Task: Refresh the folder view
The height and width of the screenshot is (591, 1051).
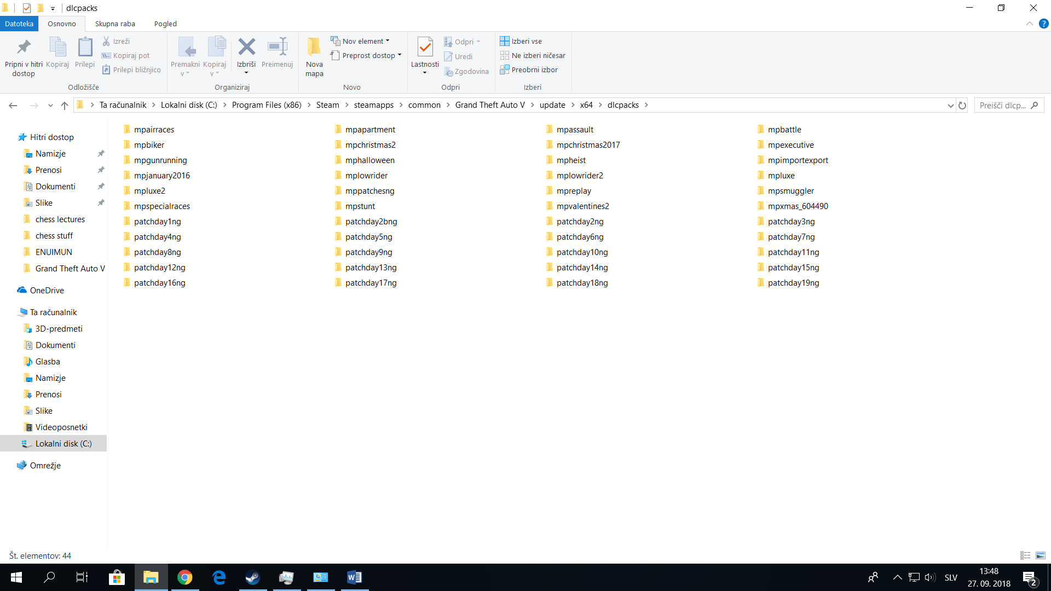Action: [962, 105]
